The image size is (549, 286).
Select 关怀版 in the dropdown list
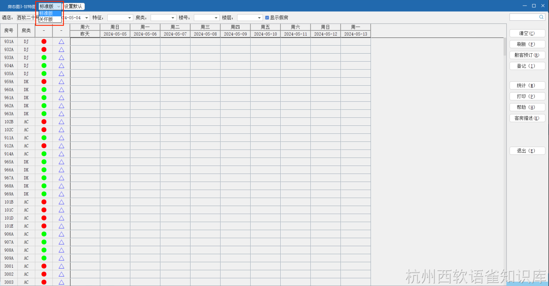[x=50, y=19]
